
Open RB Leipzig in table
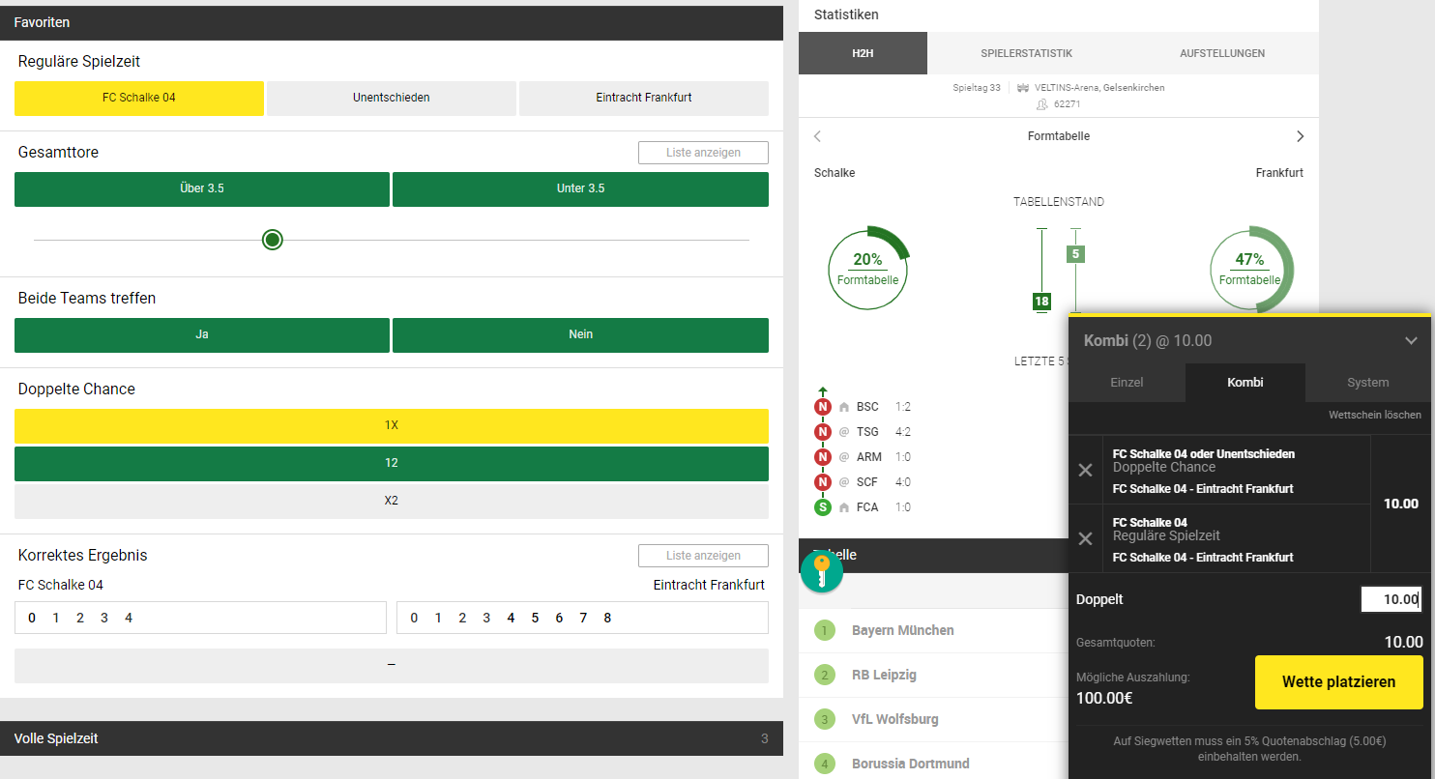pyautogui.click(x=884, y=675)
